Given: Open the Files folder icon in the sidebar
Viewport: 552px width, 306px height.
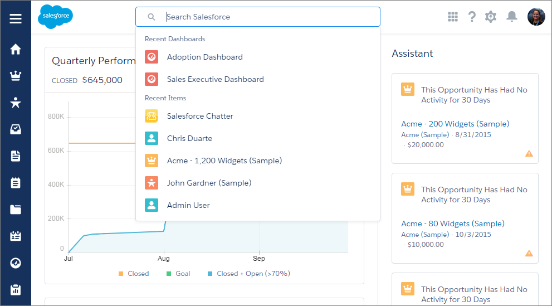Looking at the screenshot, I should point(16,210).
